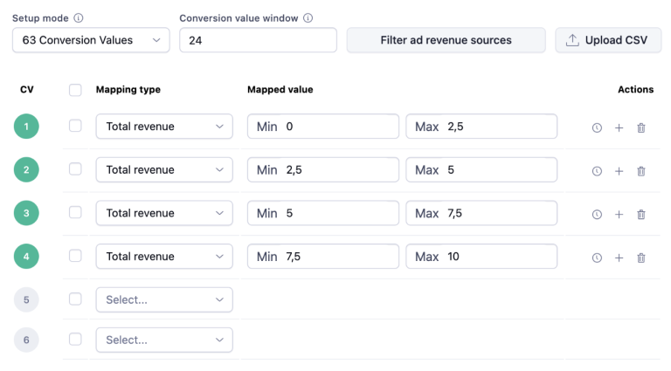Open the 63 Conversion Values dropdown
Viewport: 671px width, 371px height.
[x=92, y=40]
